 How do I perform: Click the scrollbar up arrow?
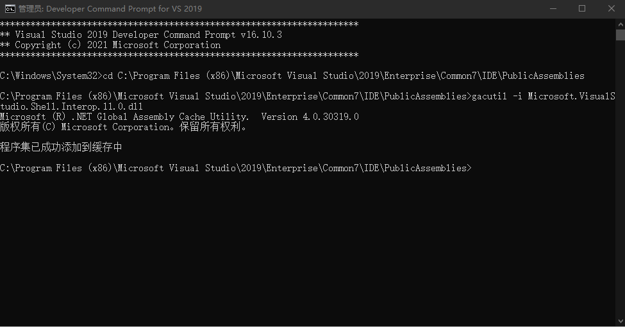click(621, 24)
